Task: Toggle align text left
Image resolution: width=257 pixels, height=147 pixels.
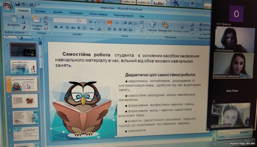Action: 110,29
